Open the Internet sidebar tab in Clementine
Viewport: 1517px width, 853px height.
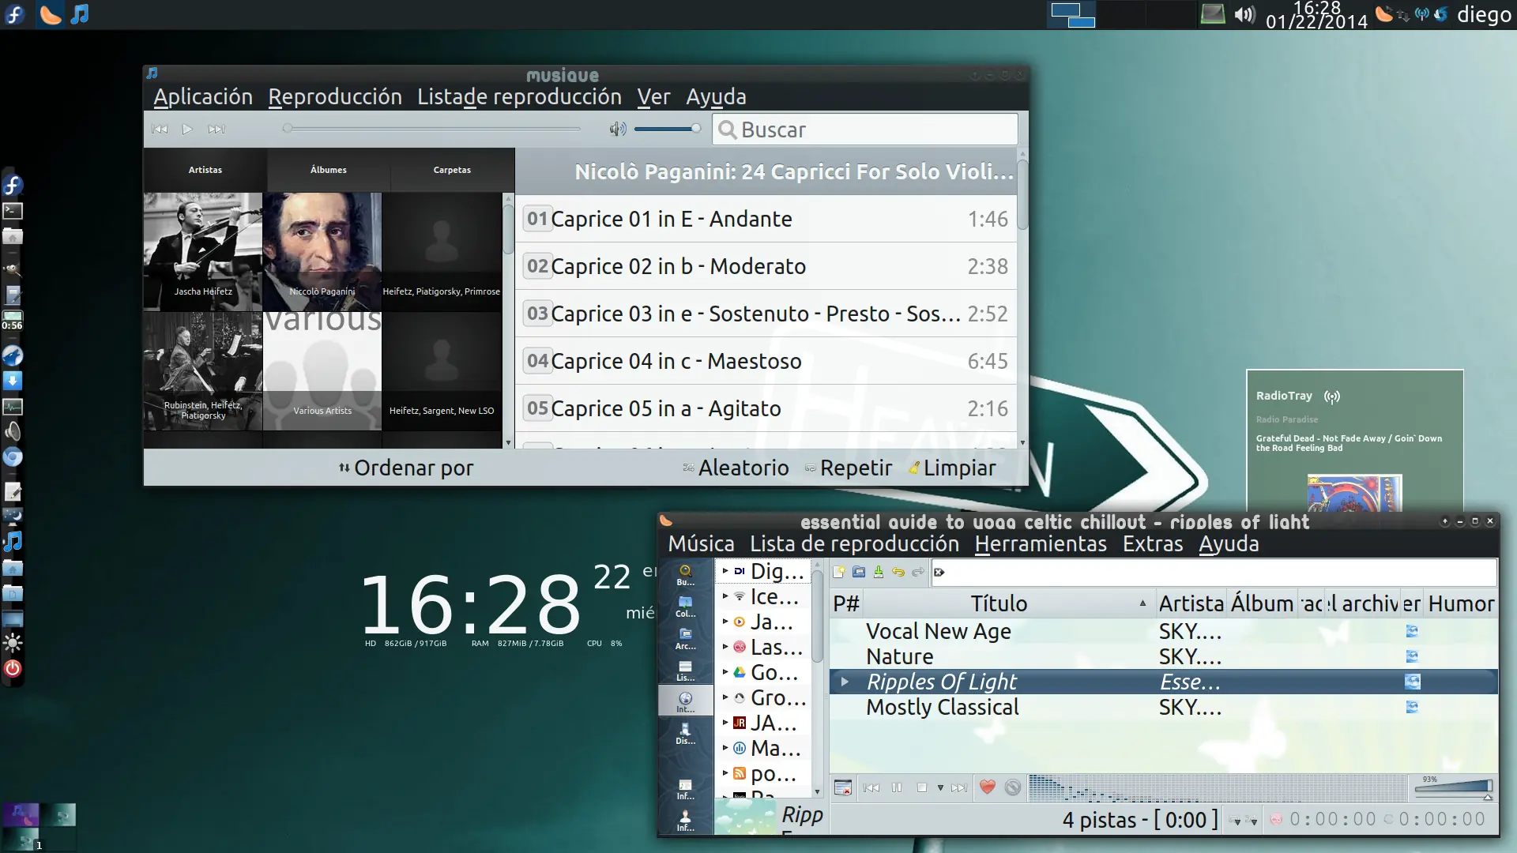(685, 701)
